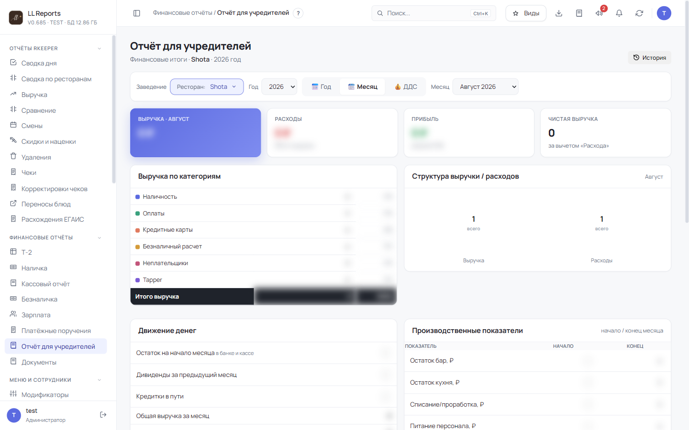Image resolution: width=689 pixels, height=430 pixels.
Task: Open Модификаторы in sidebar
Action: tap(56, 395)
